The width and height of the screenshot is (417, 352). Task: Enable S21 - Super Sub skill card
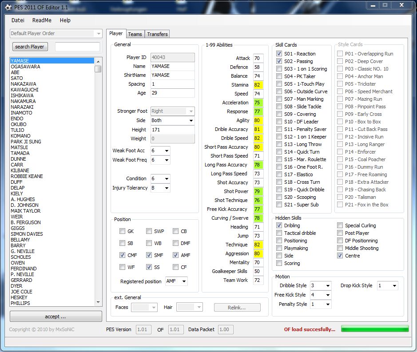coord(279,205)
